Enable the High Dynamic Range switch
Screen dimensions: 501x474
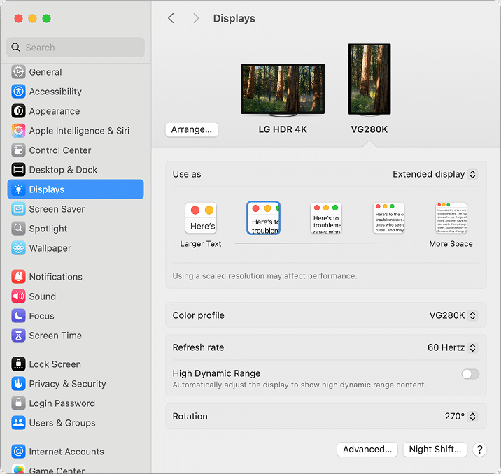pos(470,374)
